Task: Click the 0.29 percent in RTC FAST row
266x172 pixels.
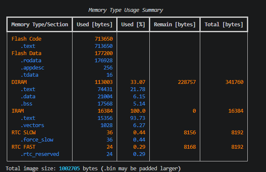Action: point(139,147)
